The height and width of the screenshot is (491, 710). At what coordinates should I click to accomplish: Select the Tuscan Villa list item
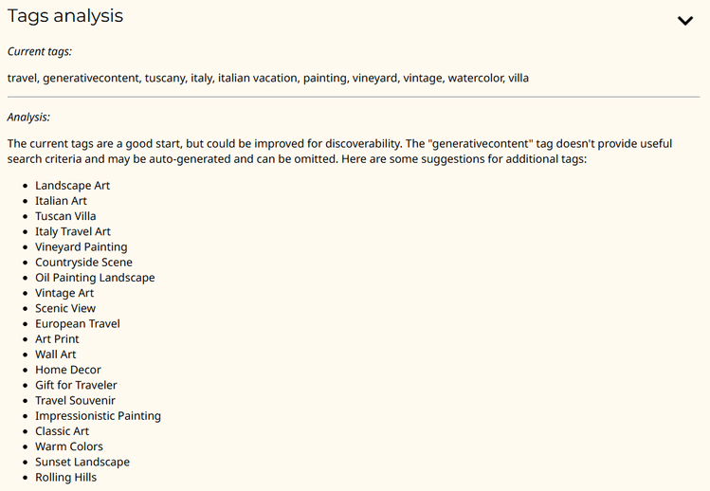point(65,216)
